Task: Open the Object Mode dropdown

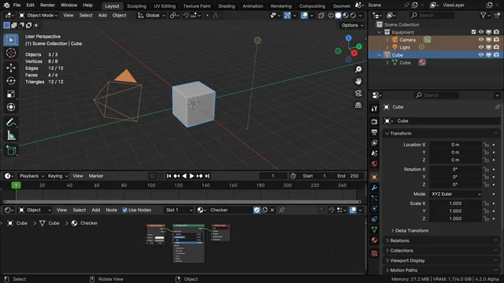Action: [x=39, y=15]
